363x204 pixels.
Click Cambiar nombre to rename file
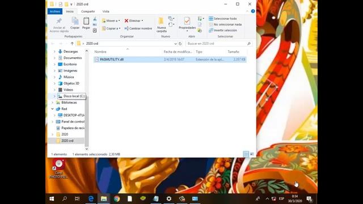[138, 28]
